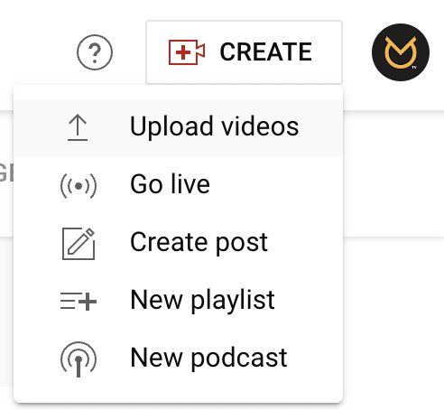Collapse the CREATE dropdown button
Screen dimensions: 444x410
244,52
